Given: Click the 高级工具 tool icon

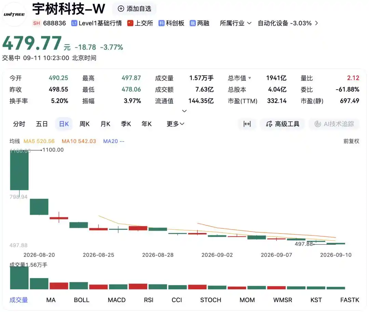Looking at the screenshot, I should tap(269, 124).
